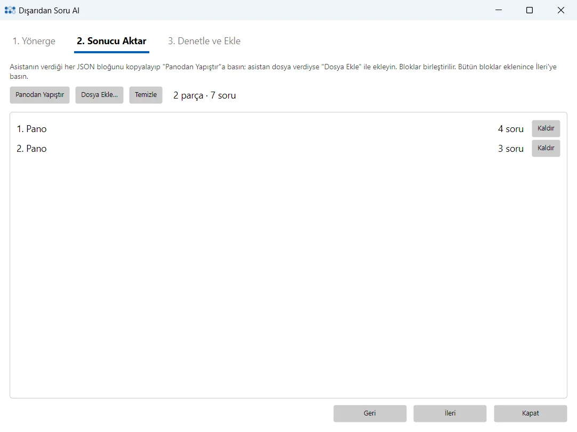577x432 pixels.
Task: Open the Dosya Ekle... file picker
Action: [99, 95]
